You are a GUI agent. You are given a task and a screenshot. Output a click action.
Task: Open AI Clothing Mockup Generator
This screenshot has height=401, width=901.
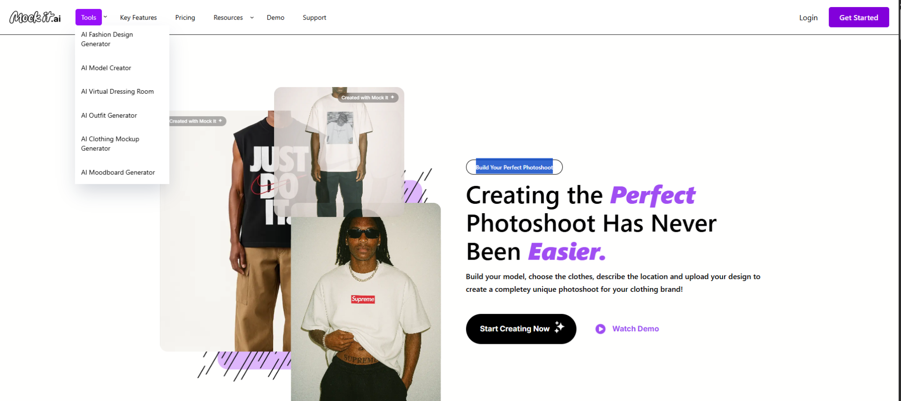pyautogui.click(x=110, y=143)
